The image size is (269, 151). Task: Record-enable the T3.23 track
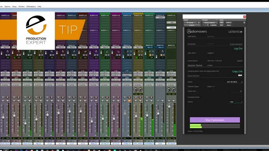(74, 97)
